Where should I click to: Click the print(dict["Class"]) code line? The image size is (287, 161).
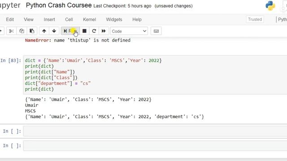pos(51,77)
